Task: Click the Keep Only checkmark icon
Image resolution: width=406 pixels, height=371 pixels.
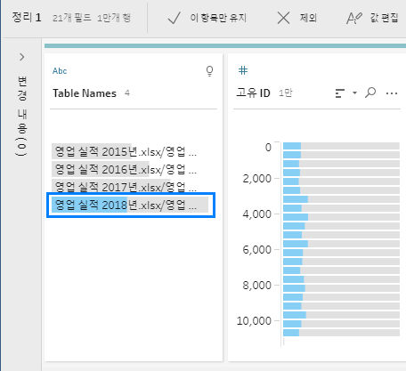Action: [x=174, y=18]
